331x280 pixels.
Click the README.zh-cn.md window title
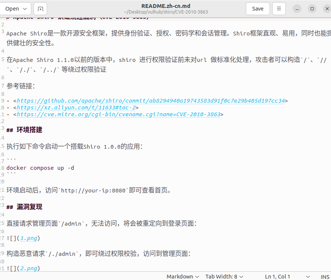tap(166, 6)
